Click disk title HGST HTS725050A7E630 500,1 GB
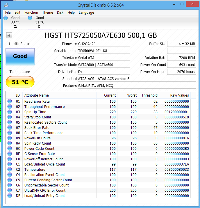The height and width of the screenshot is (208, 200). pyautogui.click(x=101, y=35)
